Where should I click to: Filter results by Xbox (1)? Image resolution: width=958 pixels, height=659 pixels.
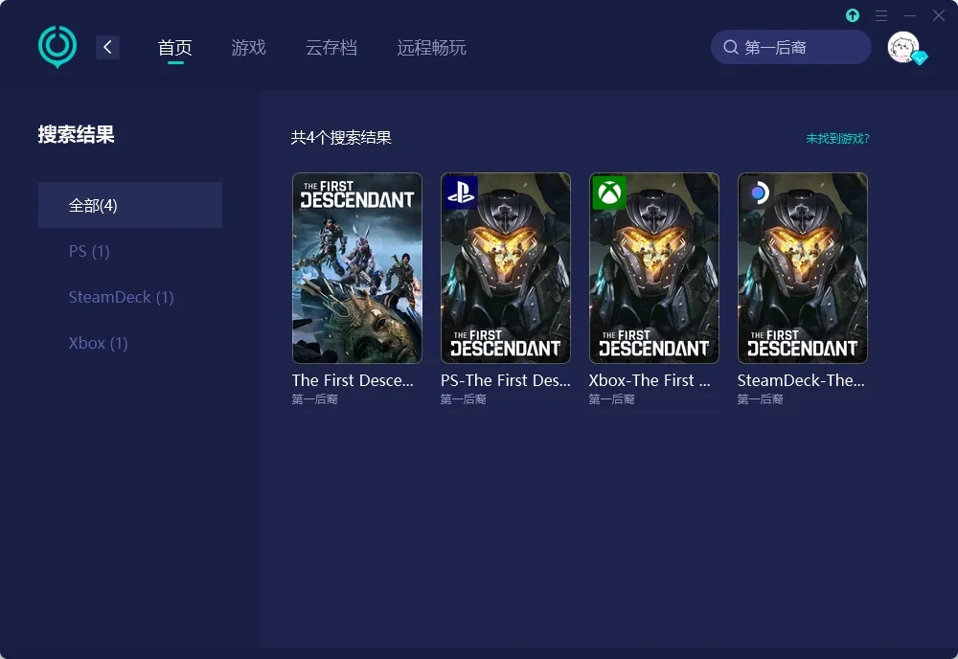tap(98, 343)
